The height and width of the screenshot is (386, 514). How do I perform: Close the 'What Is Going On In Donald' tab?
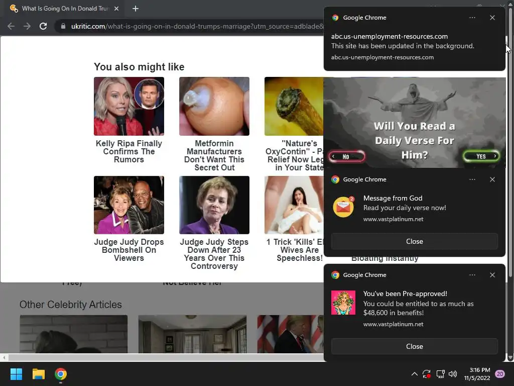coord(116,9)
